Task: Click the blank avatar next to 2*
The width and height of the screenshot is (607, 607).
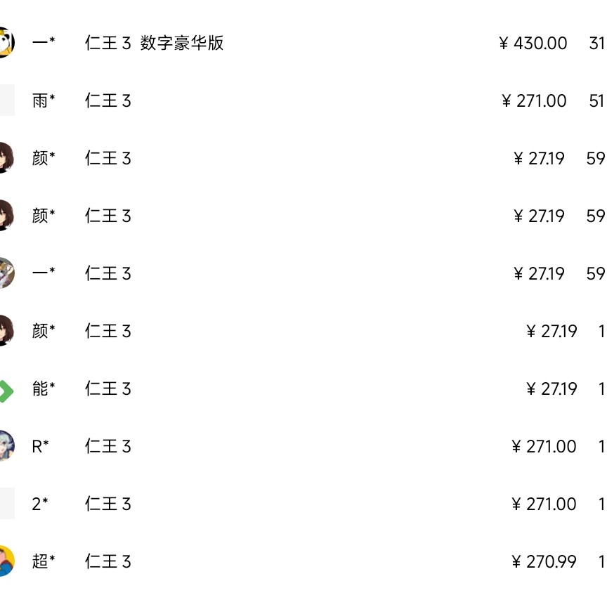Action: 6,504
